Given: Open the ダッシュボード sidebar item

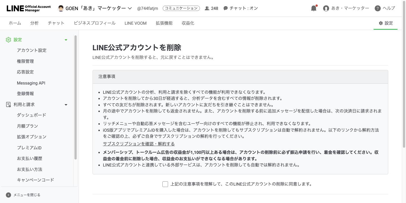Looking at the screenshot, I should click(x=31, y=115).
